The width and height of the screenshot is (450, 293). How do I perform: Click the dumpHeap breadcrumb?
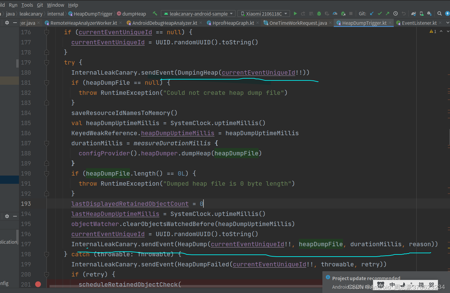point(132,14)
